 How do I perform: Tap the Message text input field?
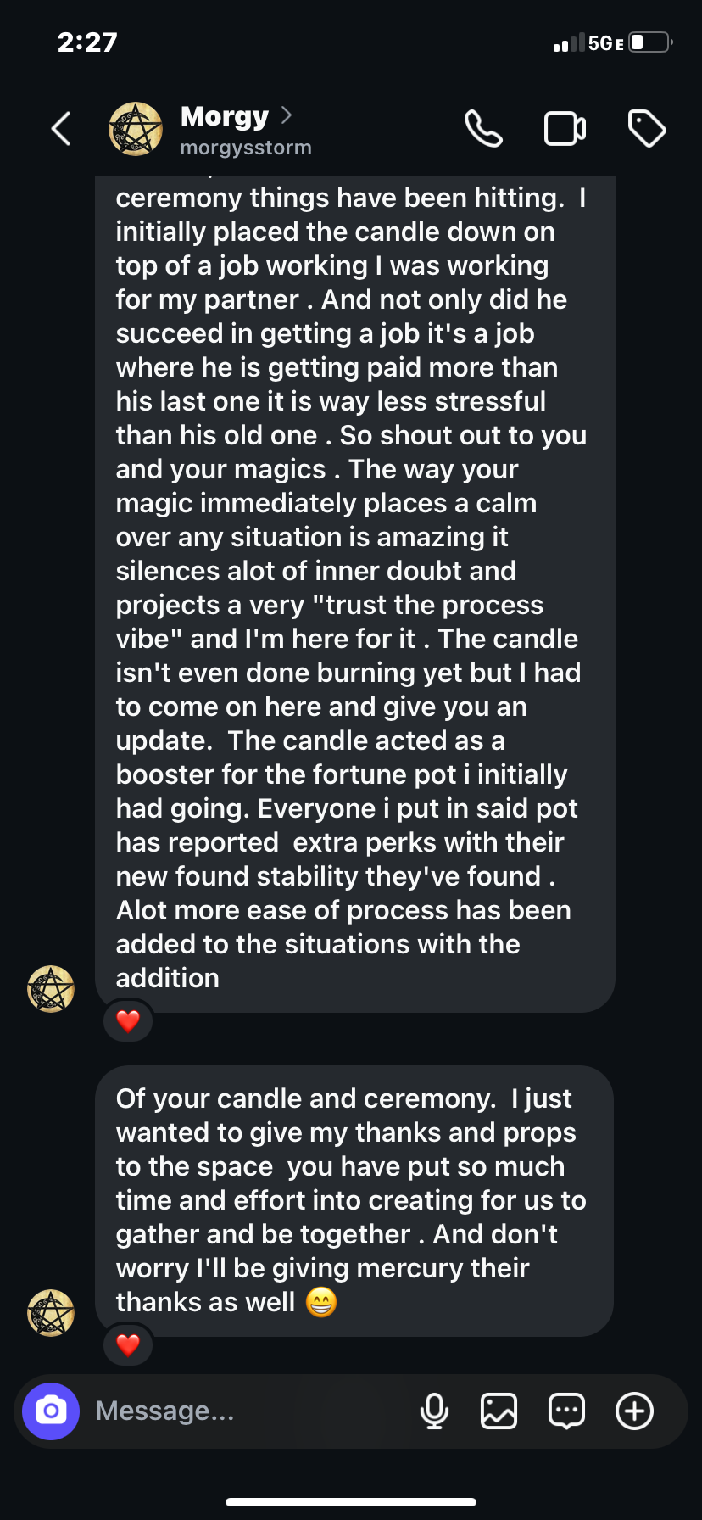(x=246, y=1411)
